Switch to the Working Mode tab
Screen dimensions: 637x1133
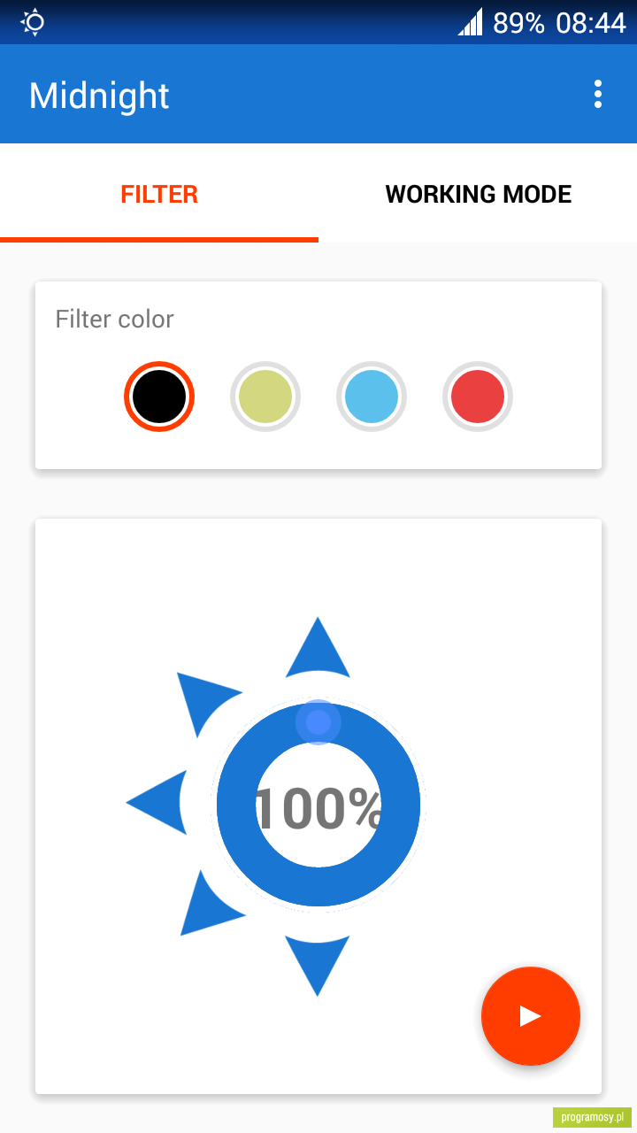click(478, 193)
